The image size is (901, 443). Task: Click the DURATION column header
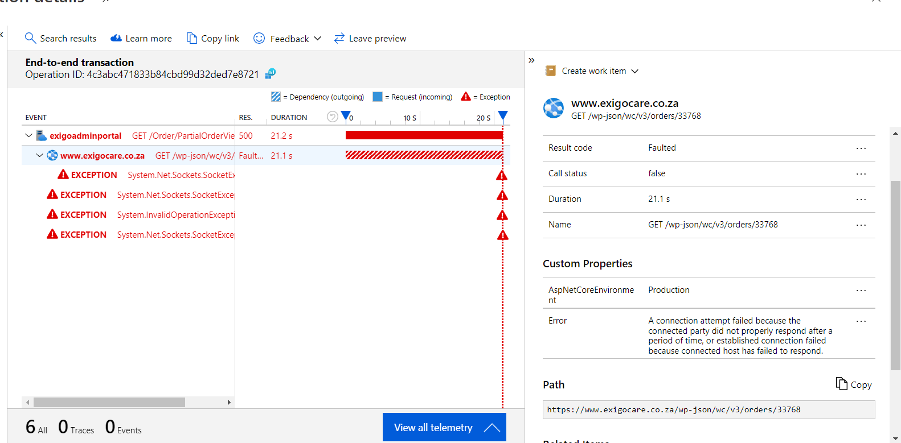click(x=289, y=118)
